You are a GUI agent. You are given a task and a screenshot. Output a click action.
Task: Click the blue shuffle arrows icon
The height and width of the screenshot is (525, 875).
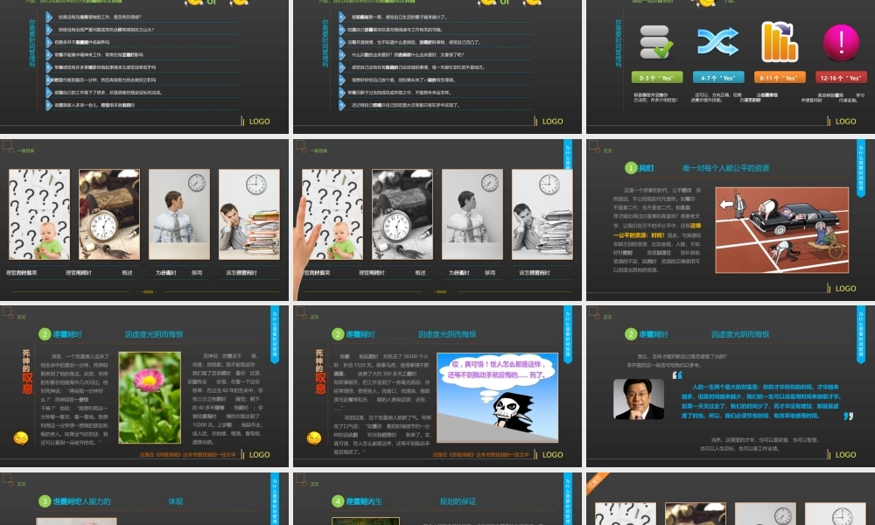(717, 42)
